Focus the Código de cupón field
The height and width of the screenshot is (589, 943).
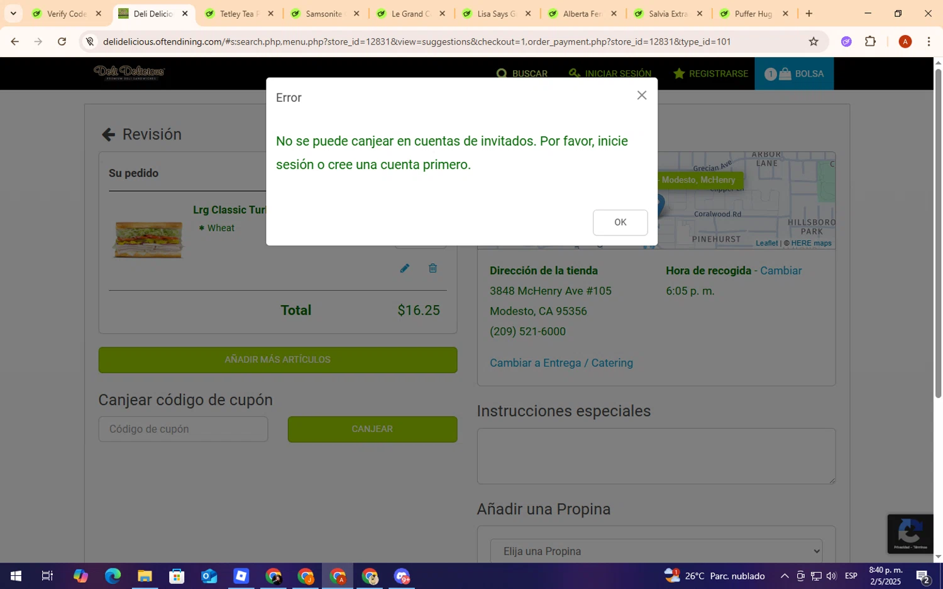click(x=183, y=429)
